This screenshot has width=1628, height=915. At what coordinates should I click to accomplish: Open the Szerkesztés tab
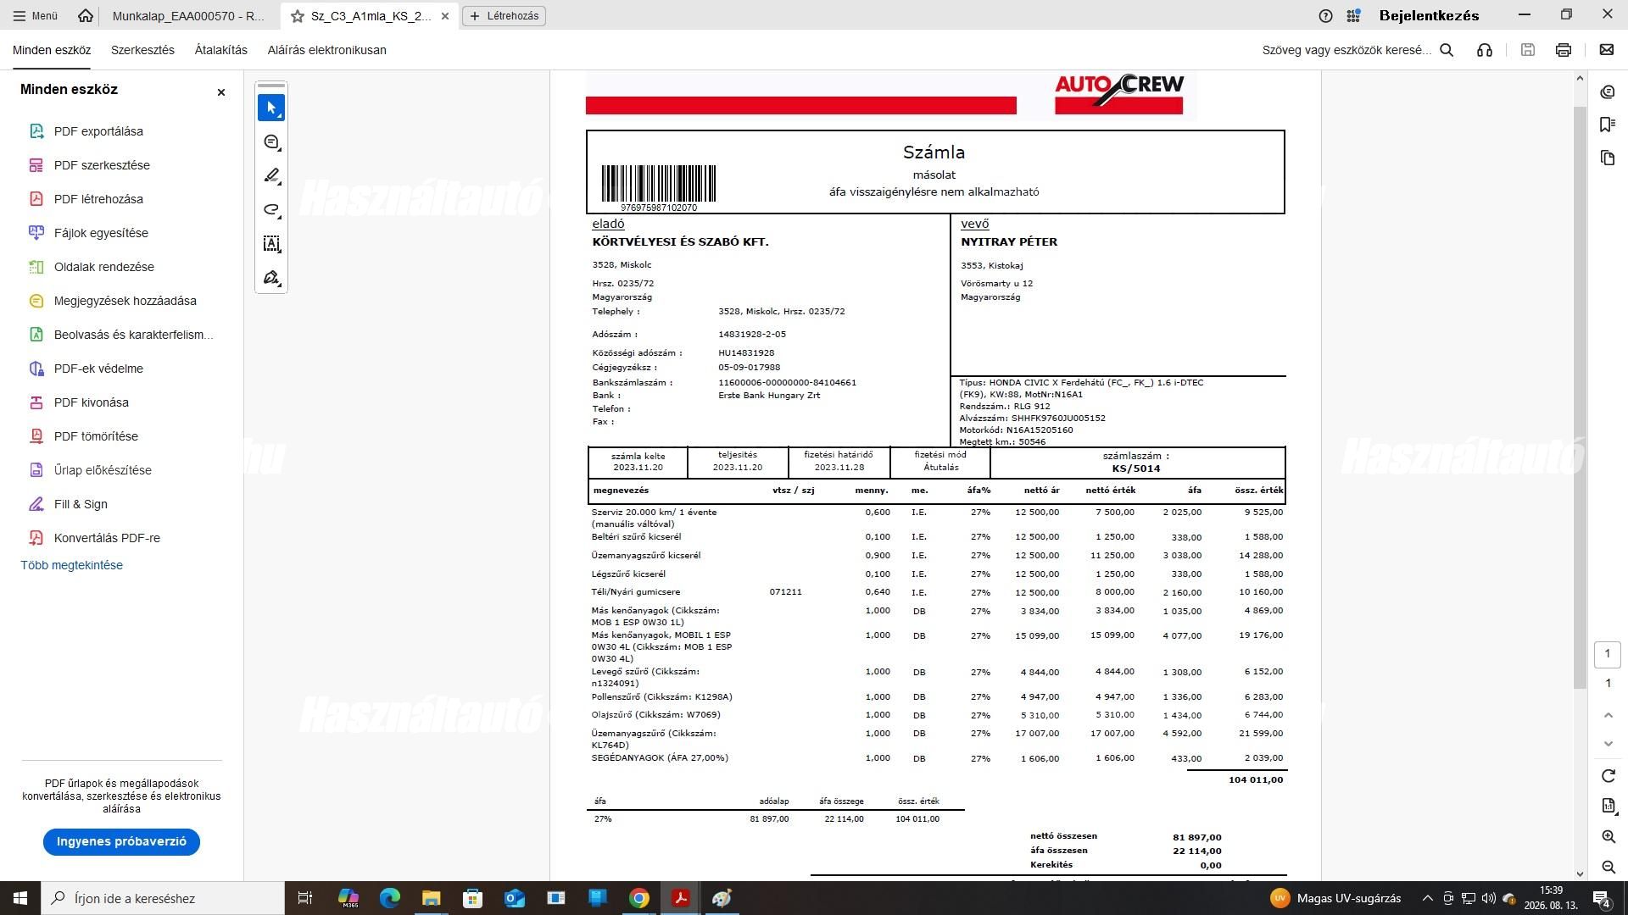point(142,50)
